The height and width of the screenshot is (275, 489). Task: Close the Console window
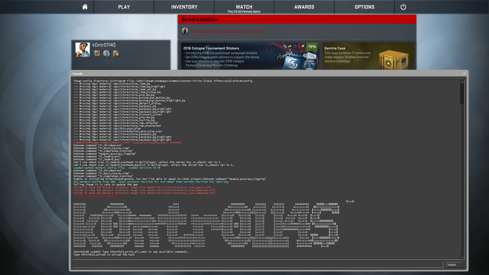tap(464, 74)
